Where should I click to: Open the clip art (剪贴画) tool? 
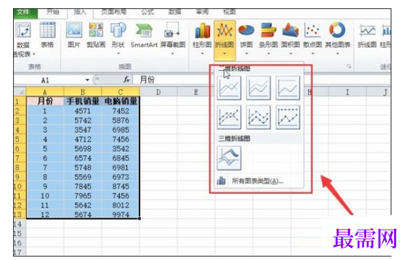(96, 35)
